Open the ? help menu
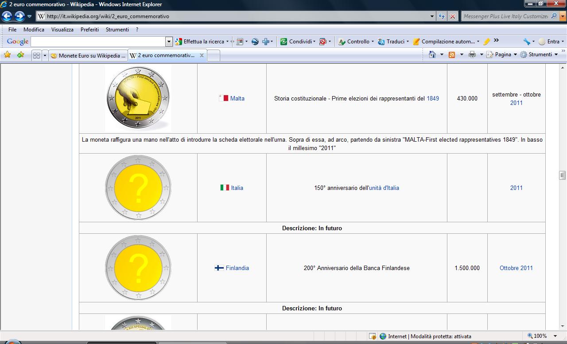 [x=137, y=30]
